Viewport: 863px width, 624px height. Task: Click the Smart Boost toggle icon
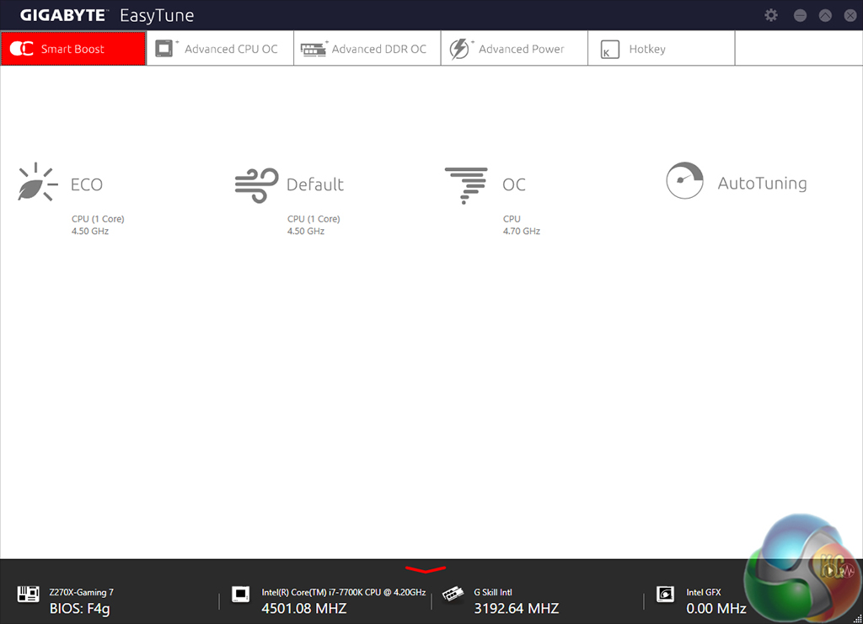coord(21,48)
